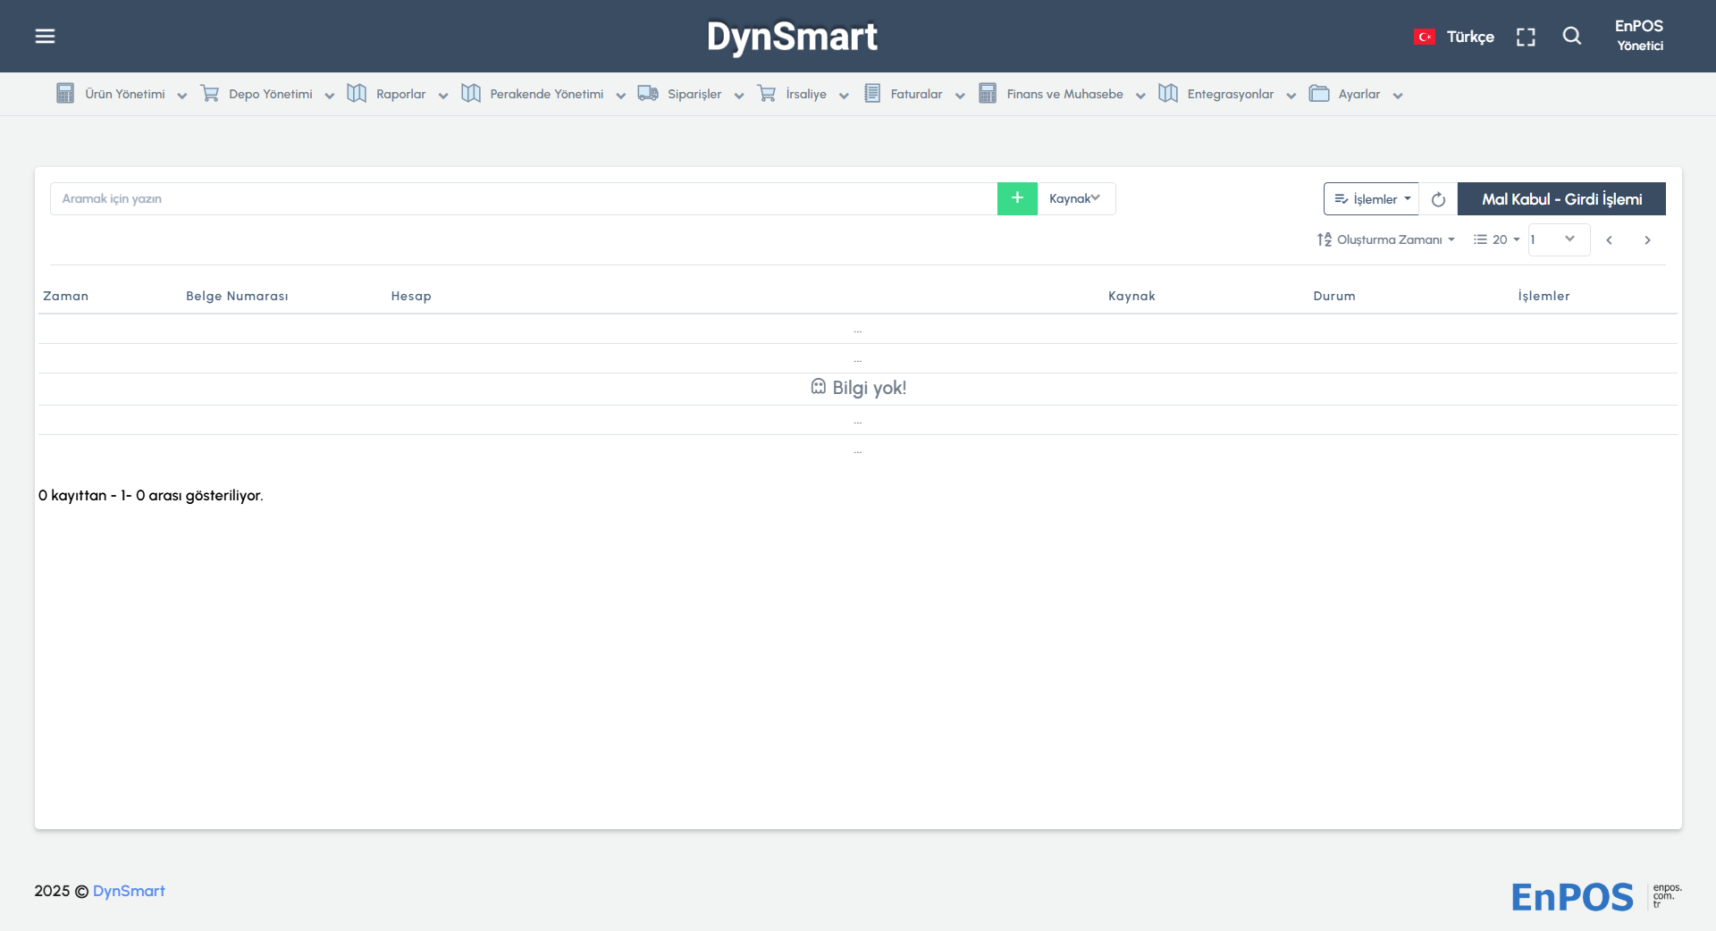Open the hamburger sidebar menu
1716x931 pixels.
tap(45, 36)
